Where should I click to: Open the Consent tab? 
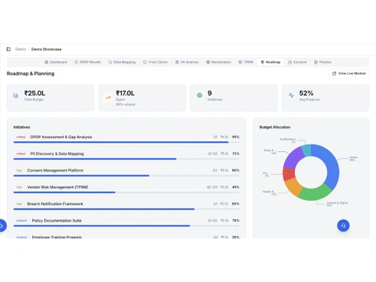(297, 62)
